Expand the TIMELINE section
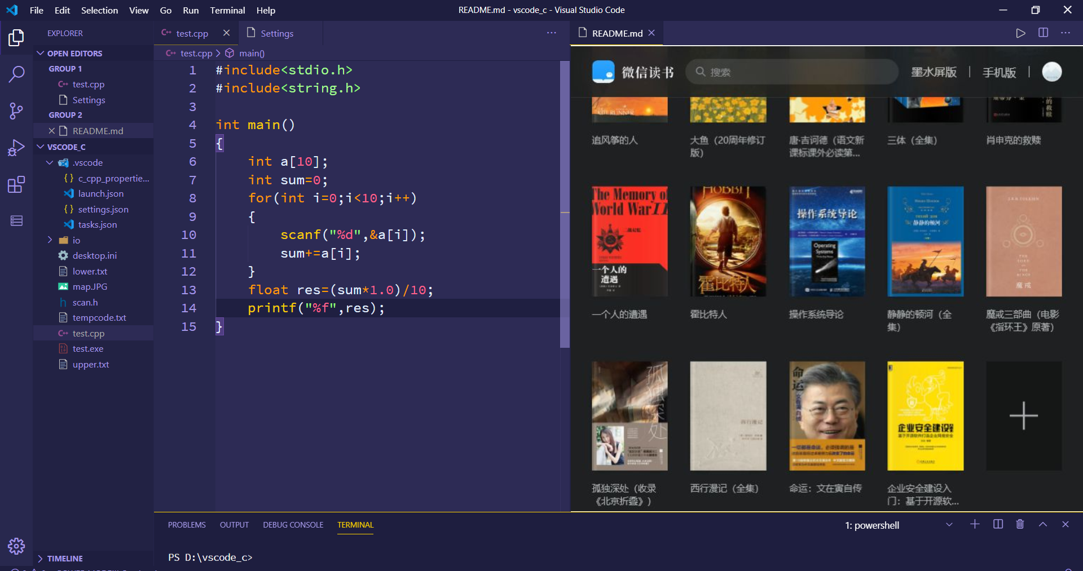Screen dimensions: 1083x571 pyautogui.click(x=40, y=558)
